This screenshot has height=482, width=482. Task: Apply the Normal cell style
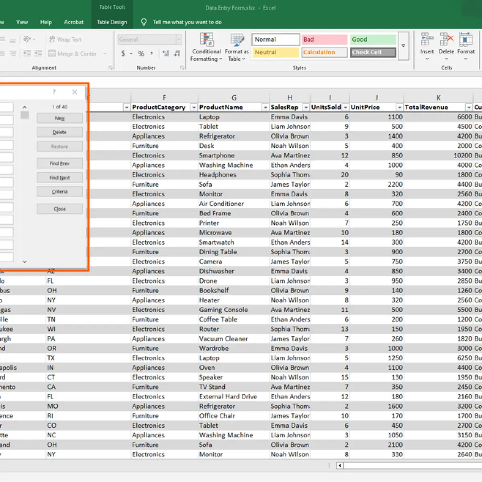(x=276, y=39)
